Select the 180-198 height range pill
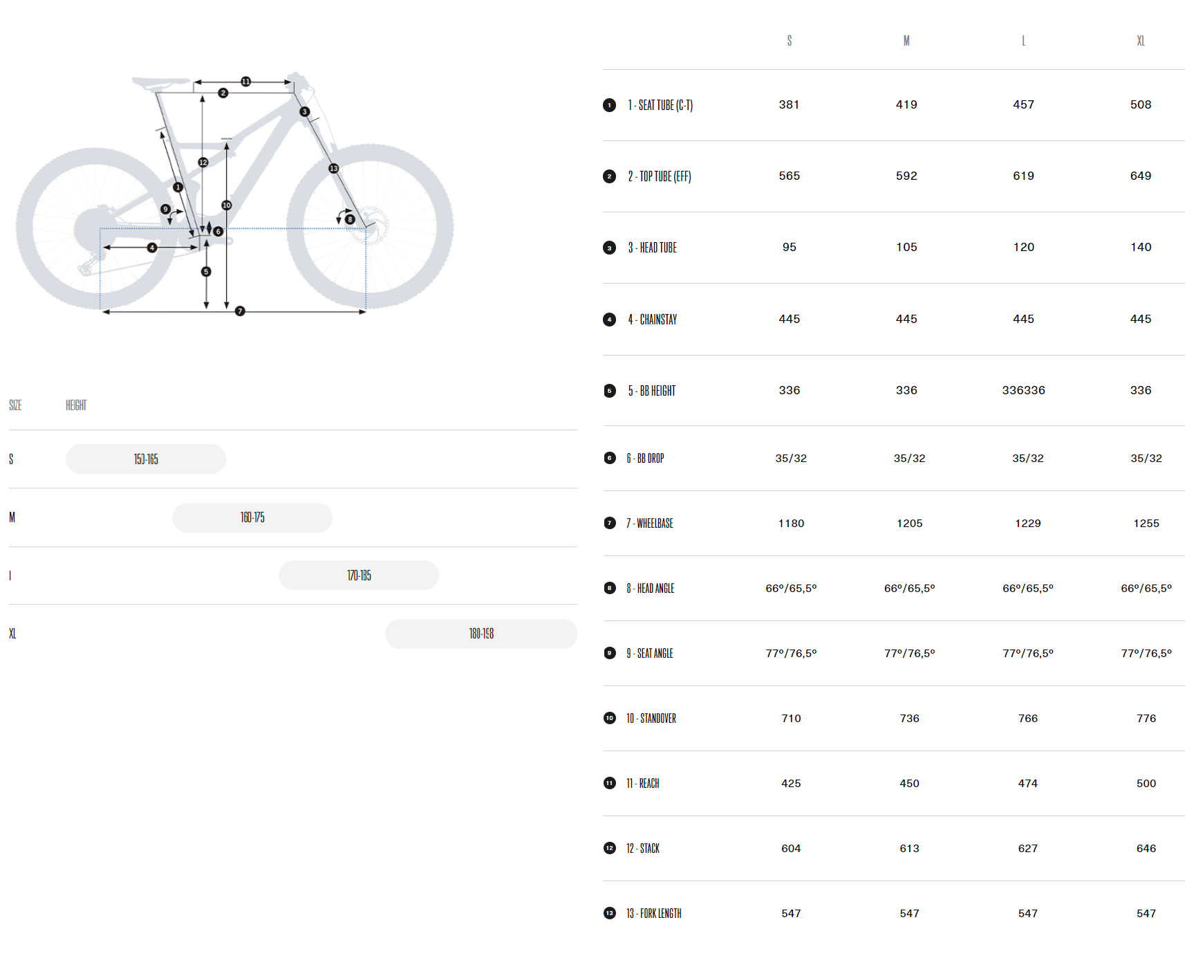 [x=481, y=634]
